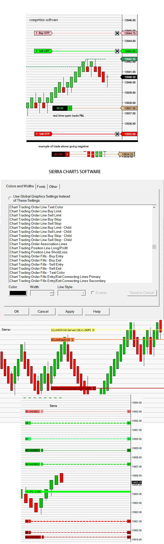Select Chart Trading Order Line Buy Limit - Child
Viewport: 164px width, 544px height.
tap(40, 228)
